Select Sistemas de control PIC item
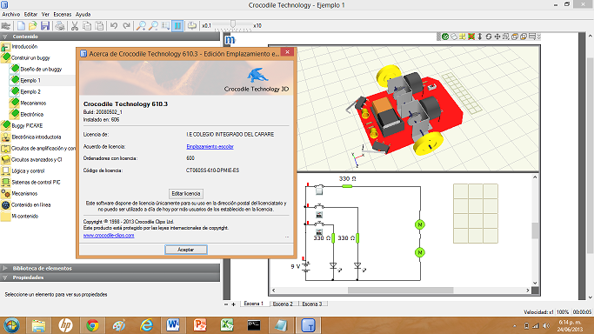594x334 pixels. 36,182
